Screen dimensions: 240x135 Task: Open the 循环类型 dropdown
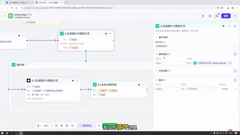click(x=196, y=46)
